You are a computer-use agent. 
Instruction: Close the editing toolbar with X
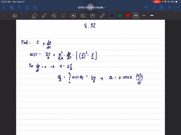[x=169, y=7]
